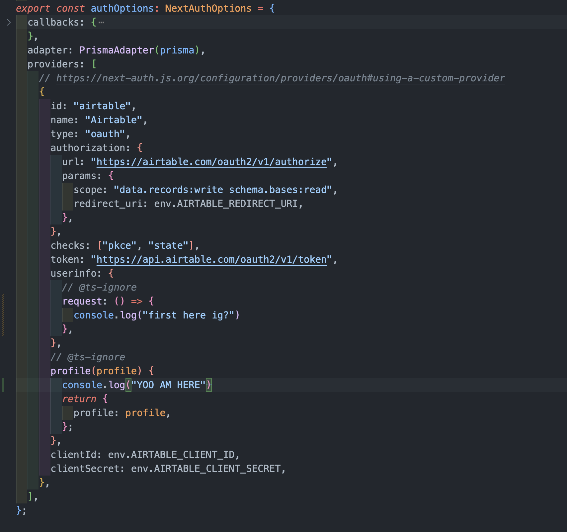Click the "YOO AM HERE" string
The width and height of the screenshot is (567, 532).
168,385
